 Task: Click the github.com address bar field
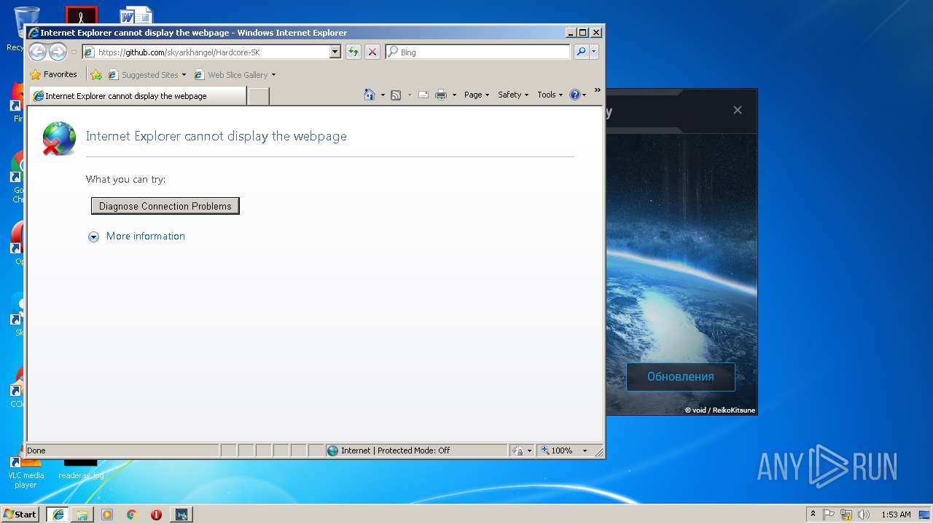coord(206,52)
